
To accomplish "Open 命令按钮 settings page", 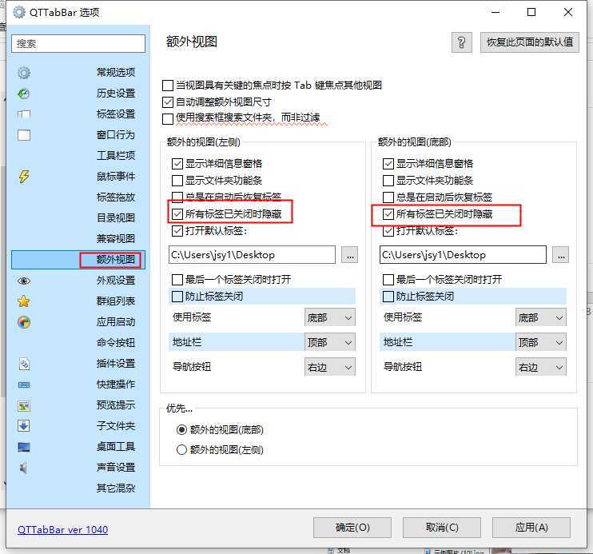I will point(78,343).
